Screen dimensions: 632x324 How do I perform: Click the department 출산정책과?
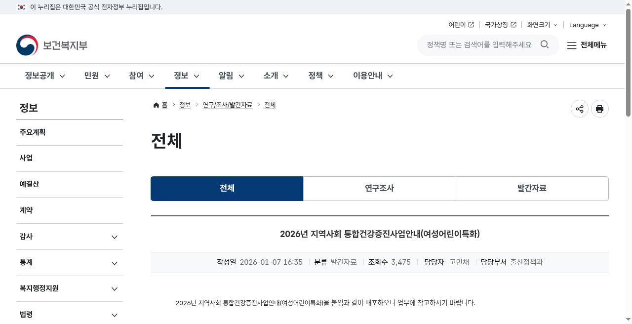(x=526, y=262)
